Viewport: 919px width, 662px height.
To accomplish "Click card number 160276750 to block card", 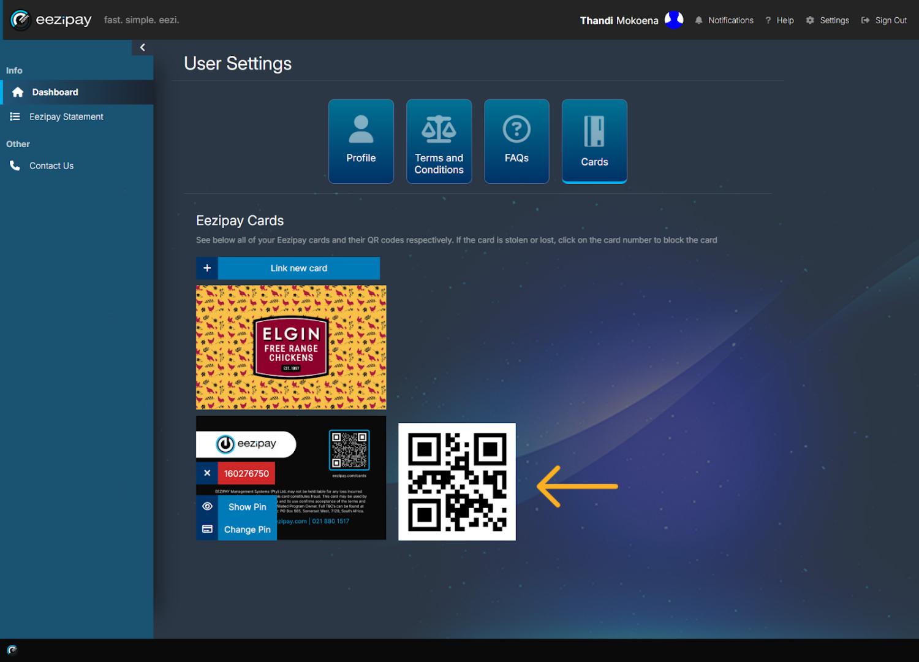I will point(246,473).
